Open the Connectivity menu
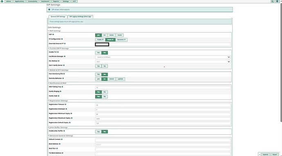This screenshot has width=282, height=156. [x=33, y=1]
